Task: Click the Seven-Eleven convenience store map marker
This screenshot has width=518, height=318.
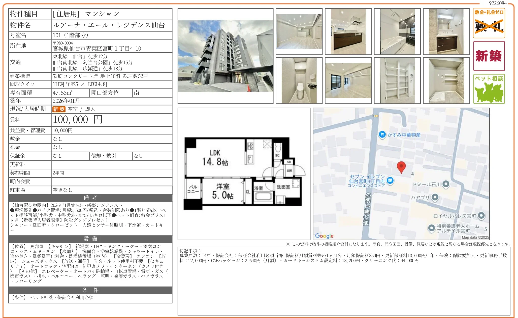Action: (x=390, y=180)
